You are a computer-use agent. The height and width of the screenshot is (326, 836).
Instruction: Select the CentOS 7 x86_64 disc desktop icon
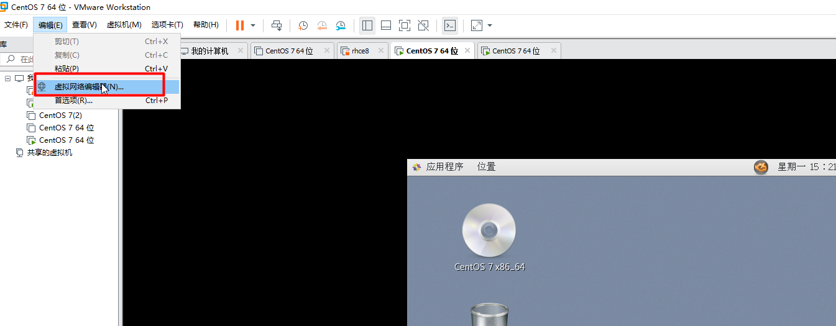coord(489,237)
